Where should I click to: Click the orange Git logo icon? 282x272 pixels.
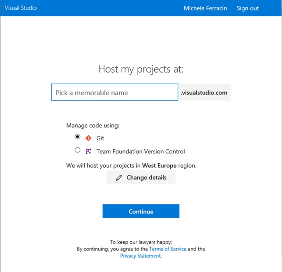(x=88, y=138)
